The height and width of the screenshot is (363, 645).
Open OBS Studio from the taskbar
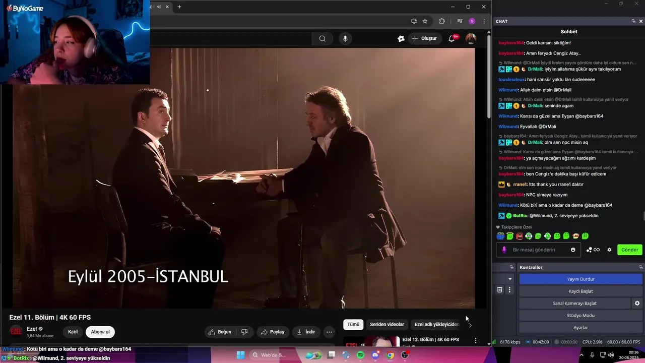click(405, 355)
